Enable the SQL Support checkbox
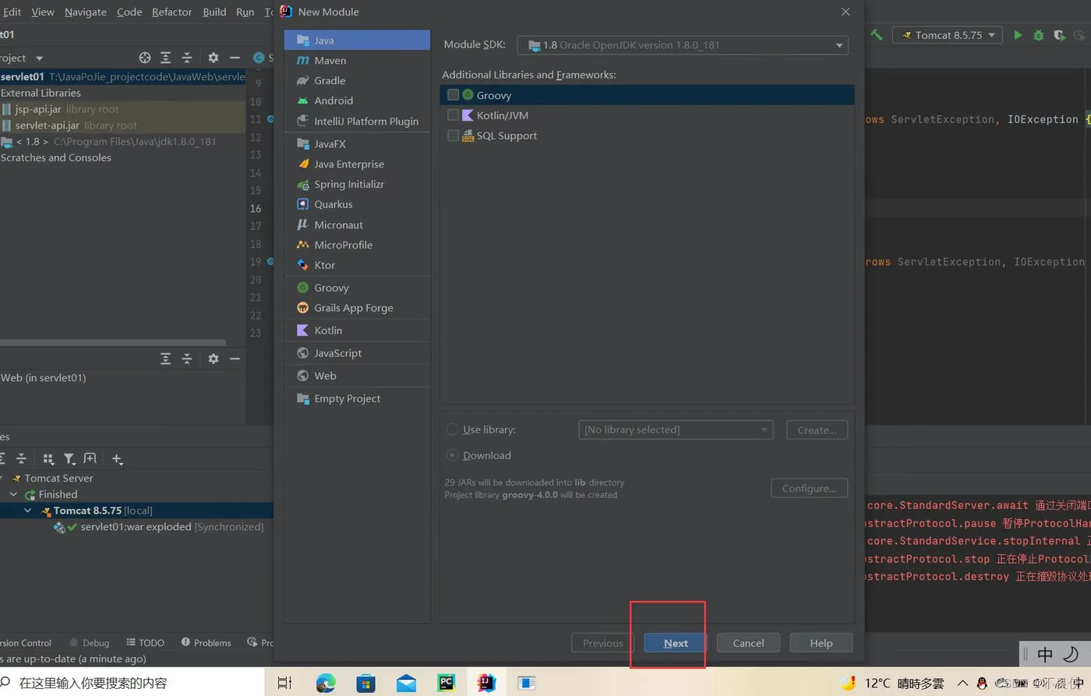The width and height of the screenshot is (1091, 696). coord(453,136)
